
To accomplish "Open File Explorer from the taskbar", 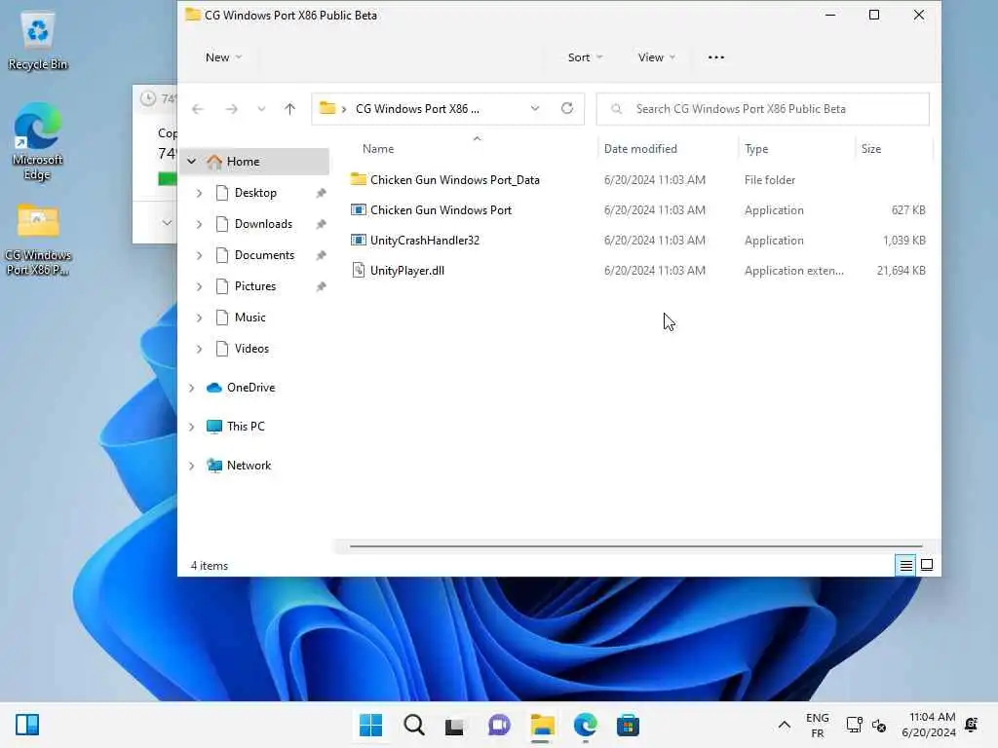I will [542, 725].
